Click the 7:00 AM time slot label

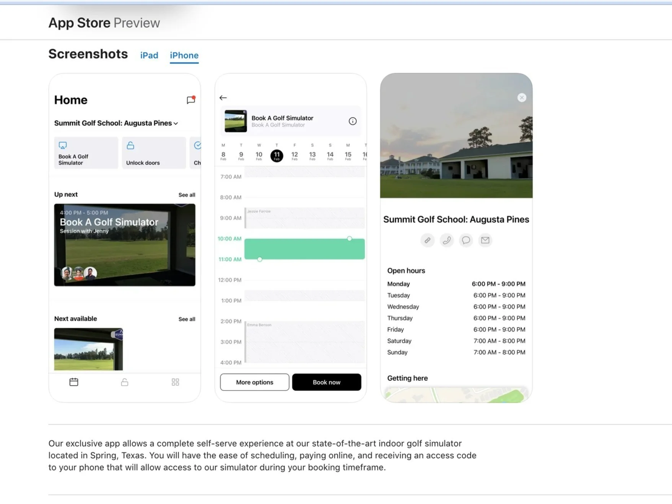(231, 177)
